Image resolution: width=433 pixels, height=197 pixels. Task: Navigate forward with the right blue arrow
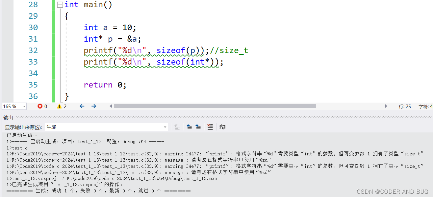94,106
